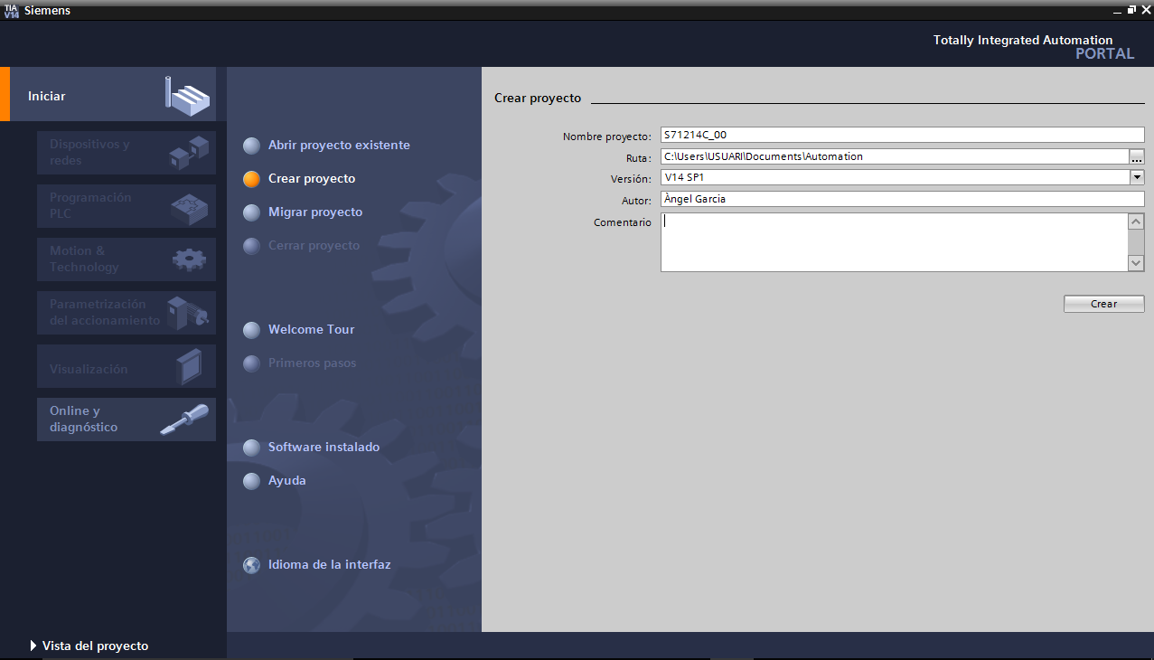Switch to Online y diagnóstico portal

pos(84,420)
